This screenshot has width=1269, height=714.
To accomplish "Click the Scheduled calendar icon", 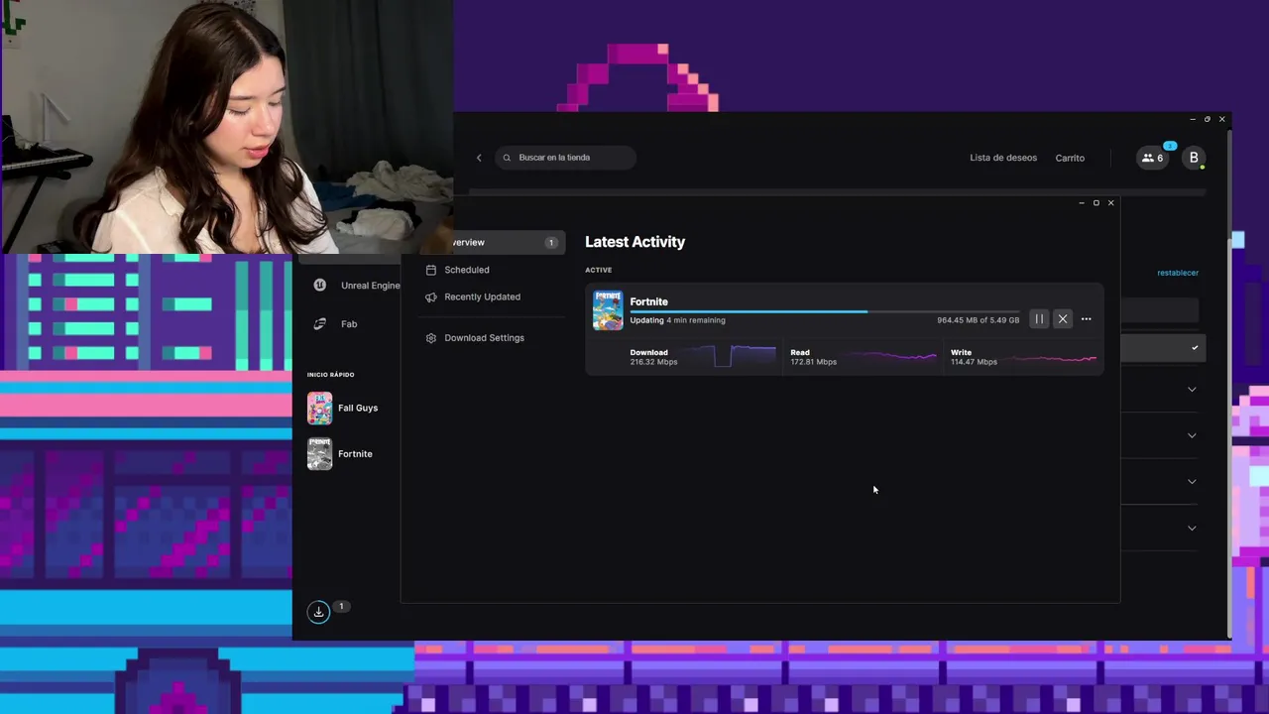I will click(431, 270).
